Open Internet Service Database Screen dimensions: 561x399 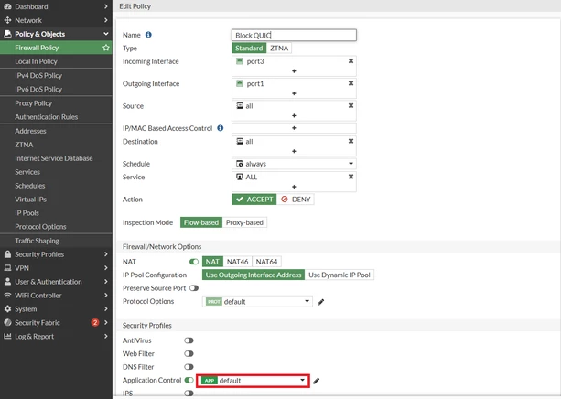point(56,158)
